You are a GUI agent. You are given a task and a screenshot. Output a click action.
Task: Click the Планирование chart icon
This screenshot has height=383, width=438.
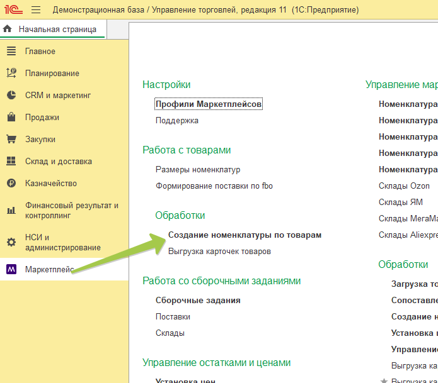11,73
